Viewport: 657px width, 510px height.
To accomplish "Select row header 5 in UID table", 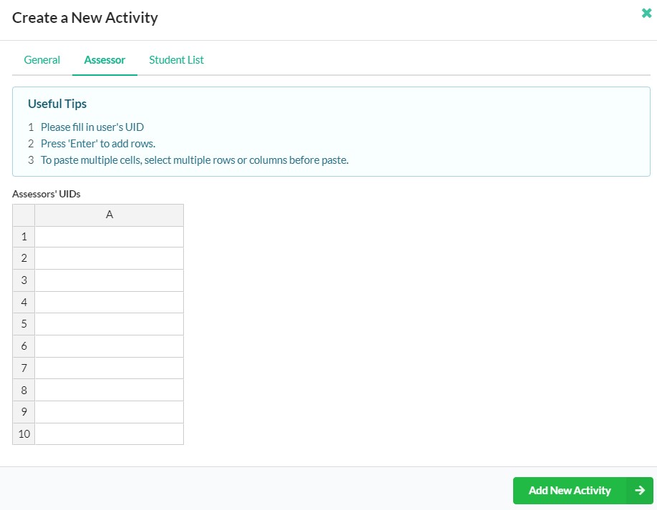I will (x=24, y=324).
